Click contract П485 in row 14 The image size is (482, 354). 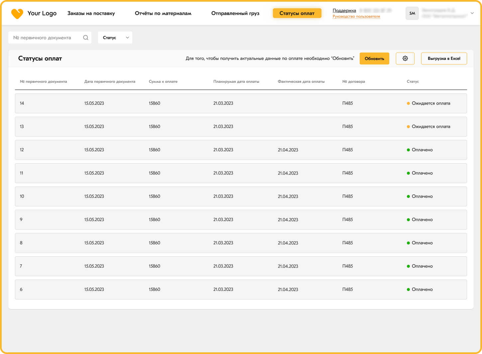coord(348,103)
